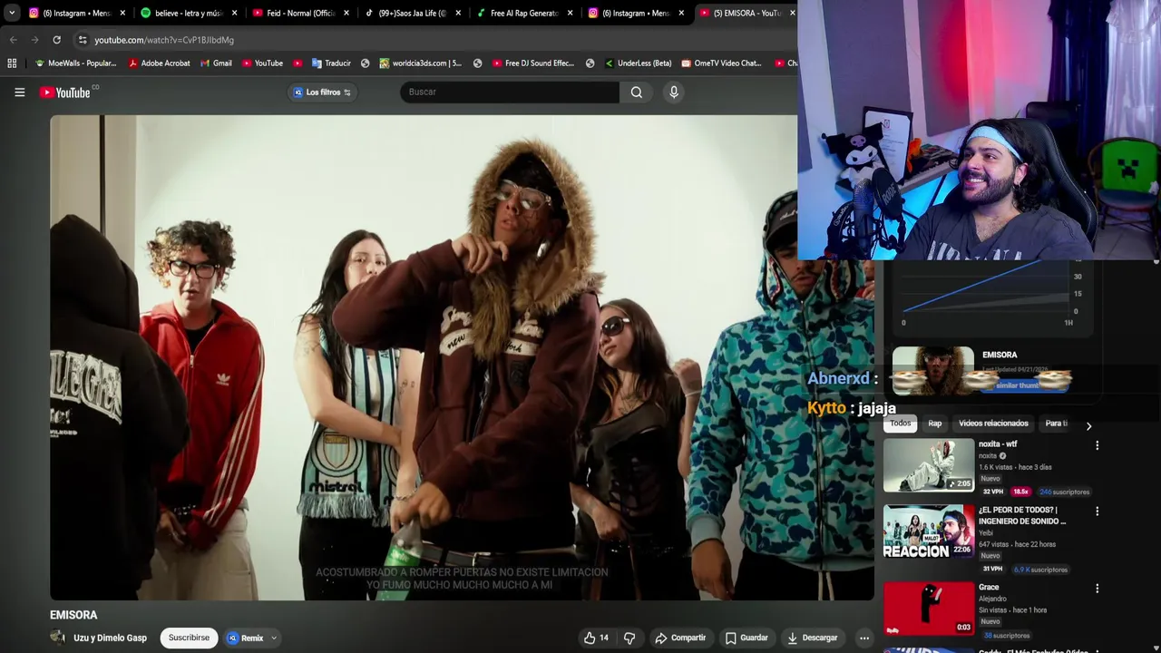
Task: Open more actions ellipsis under video
Action: coord(864,638)
